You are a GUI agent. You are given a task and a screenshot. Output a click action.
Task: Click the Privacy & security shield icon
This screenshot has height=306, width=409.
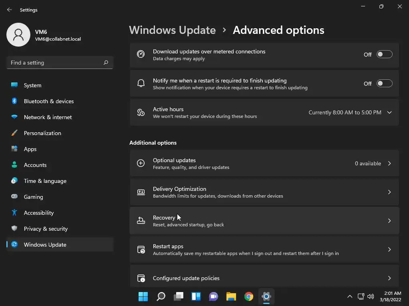pos(14,228)
